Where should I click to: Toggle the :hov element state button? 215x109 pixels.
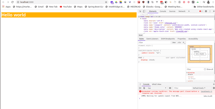coord(174,43)
